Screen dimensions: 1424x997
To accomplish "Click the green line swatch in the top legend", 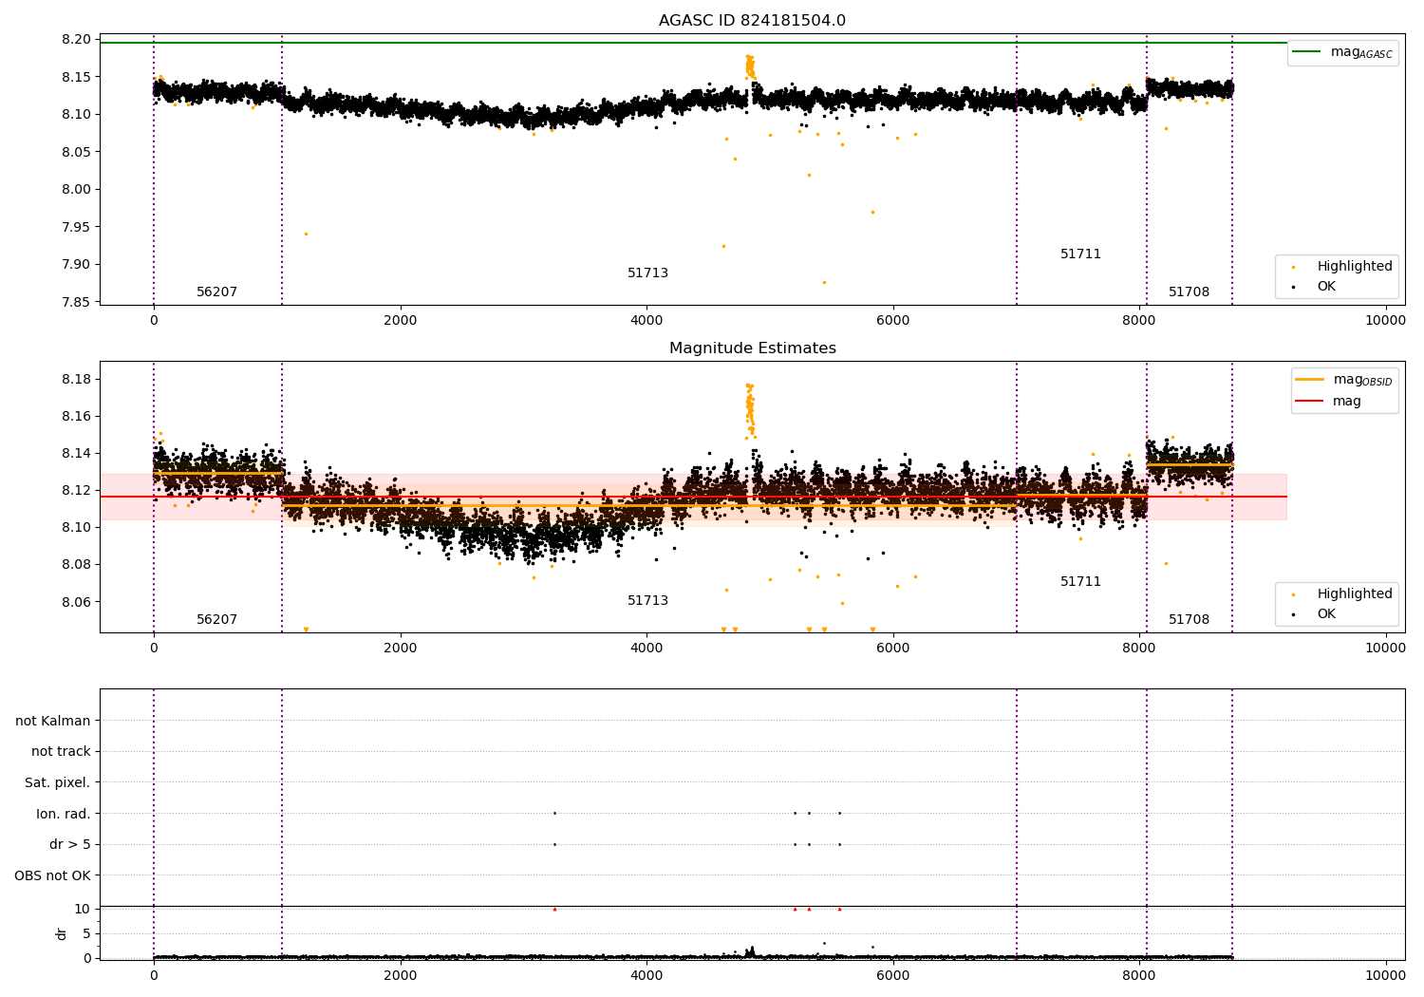I will click(1307, 51).
